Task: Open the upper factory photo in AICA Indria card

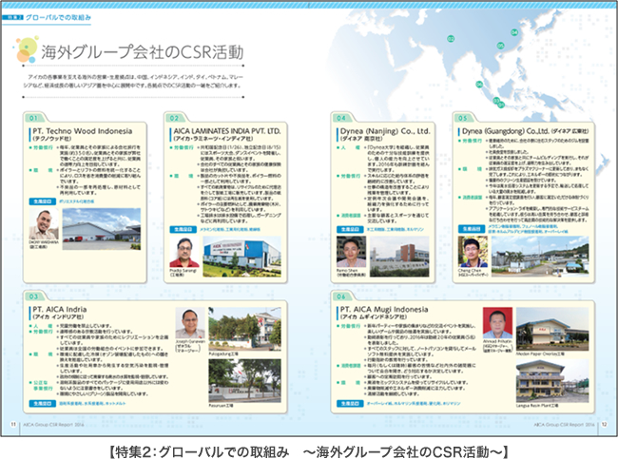Action: (244, 329)
